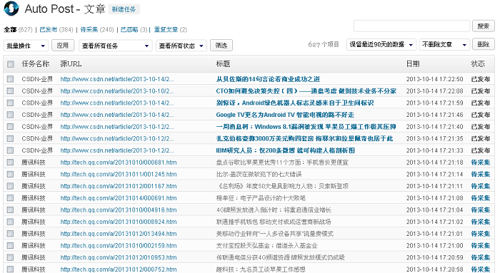Focus the search text field

[411, 26]
